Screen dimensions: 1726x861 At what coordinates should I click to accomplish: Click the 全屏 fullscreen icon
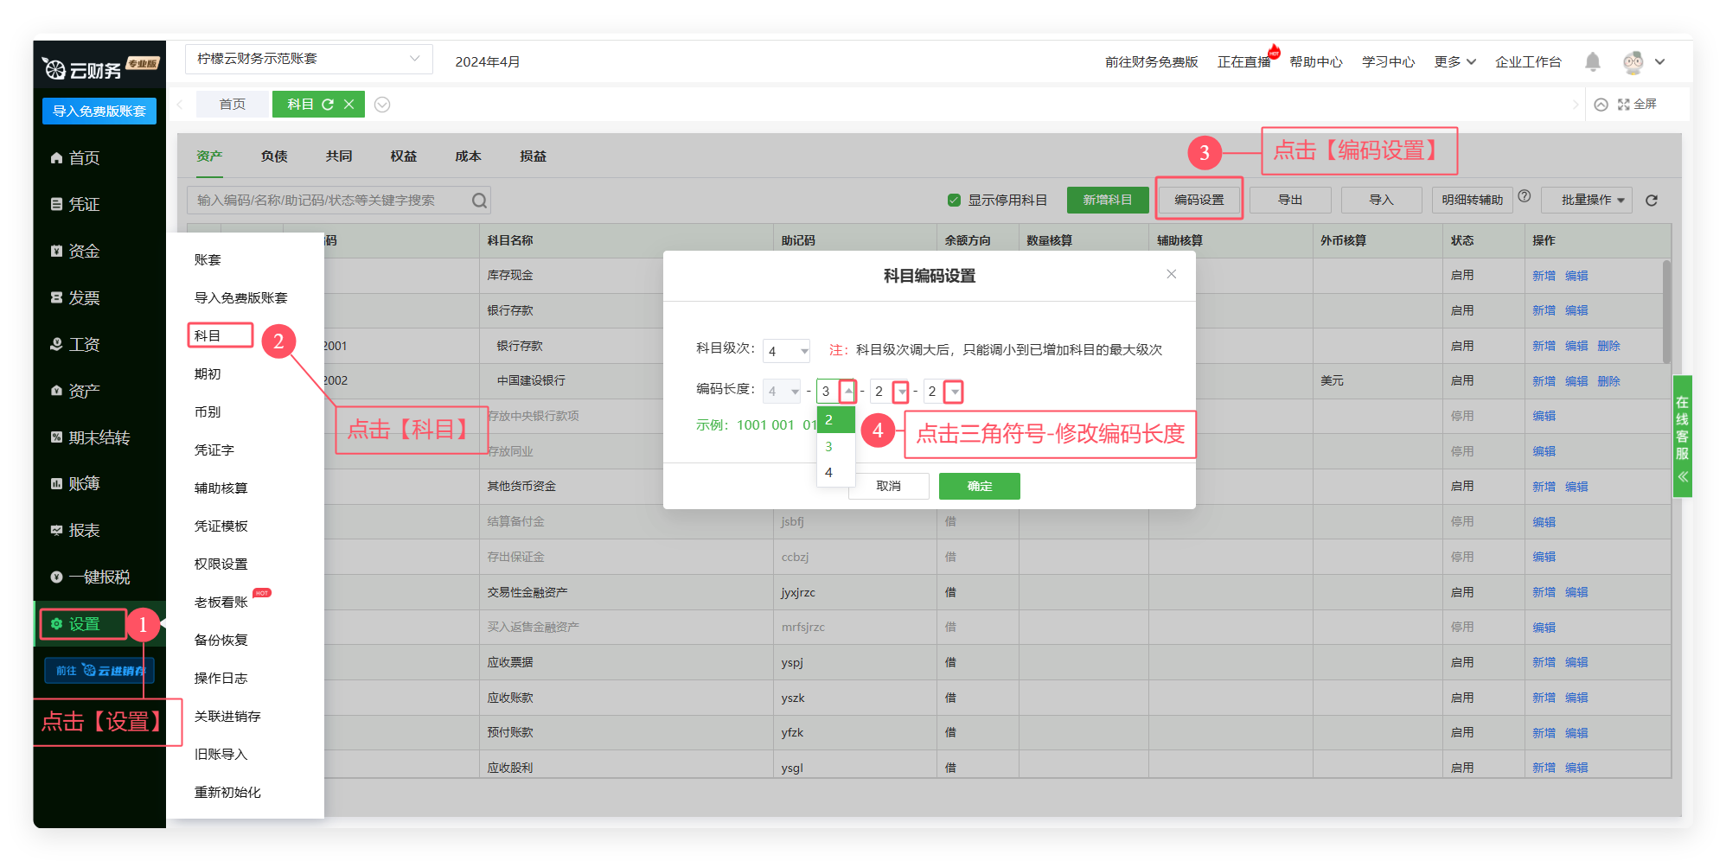[x=1624, y=105]
